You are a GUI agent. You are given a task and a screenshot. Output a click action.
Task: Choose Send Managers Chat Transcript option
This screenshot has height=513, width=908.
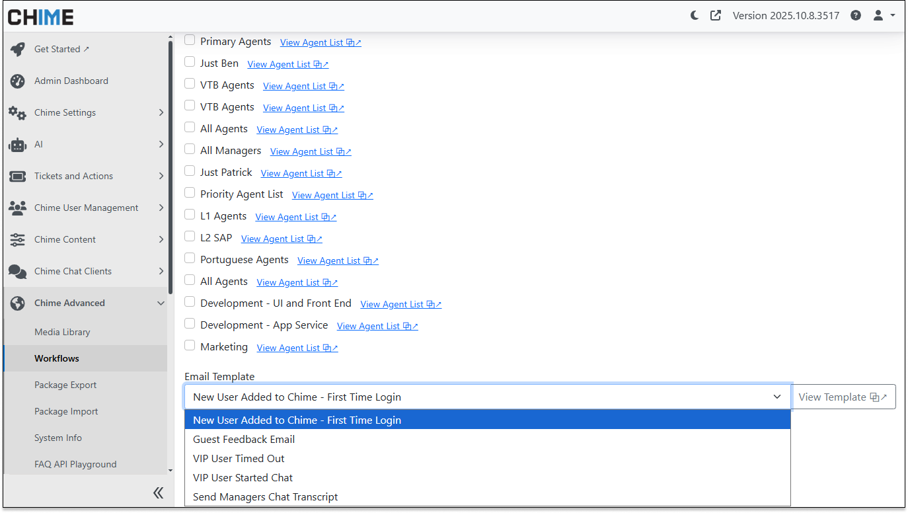click(x=265, y=496)
